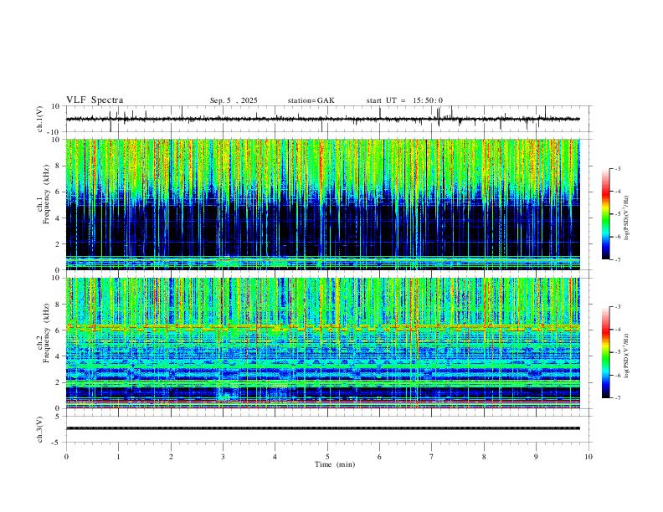Click the ch.2 colorbar next to the lower spectrogram
The width and height of the screenshot is (663, 512).
pyautogui.click(x=605, y=352)
